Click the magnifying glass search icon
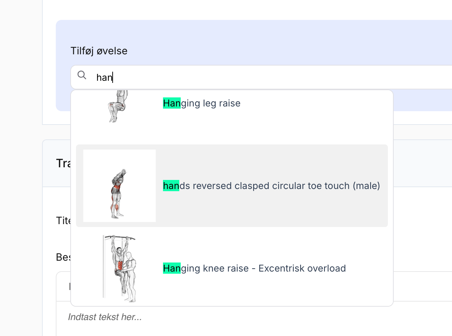 click(82, 75)
